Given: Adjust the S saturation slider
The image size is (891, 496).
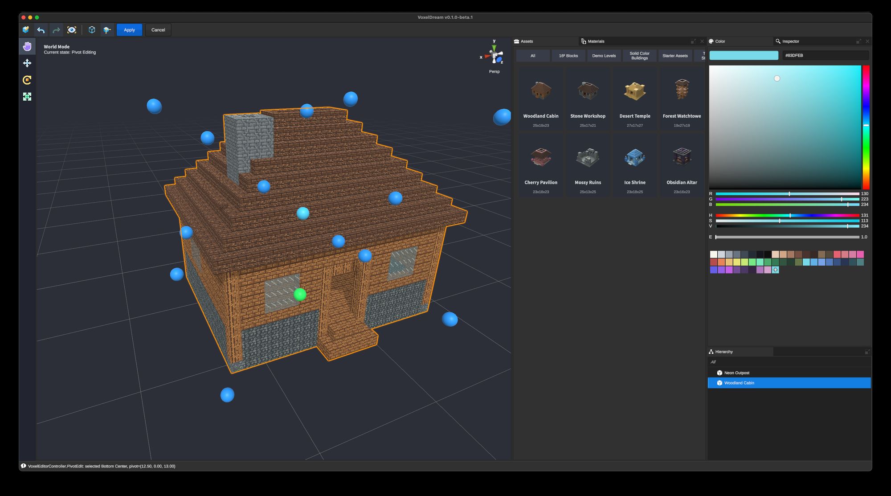Looking at the screenshot, I should point(787,221).
